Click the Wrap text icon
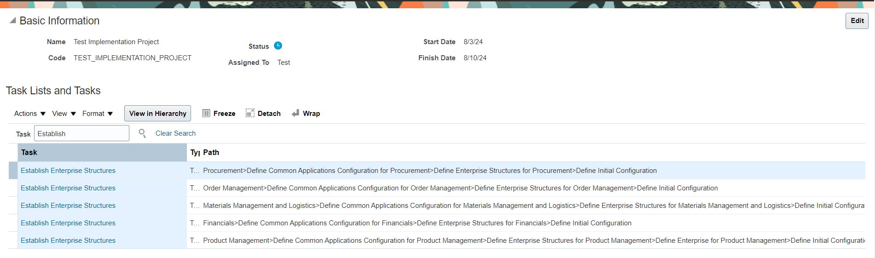 pyautogui.click(x=296, y=114)
